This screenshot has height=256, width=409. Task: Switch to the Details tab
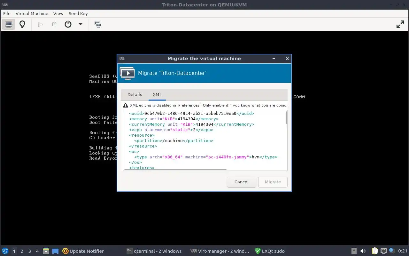click(x=135, y=94)
